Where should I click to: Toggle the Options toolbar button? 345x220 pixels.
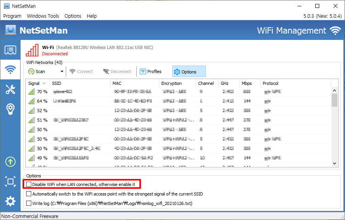pos(189,71)
